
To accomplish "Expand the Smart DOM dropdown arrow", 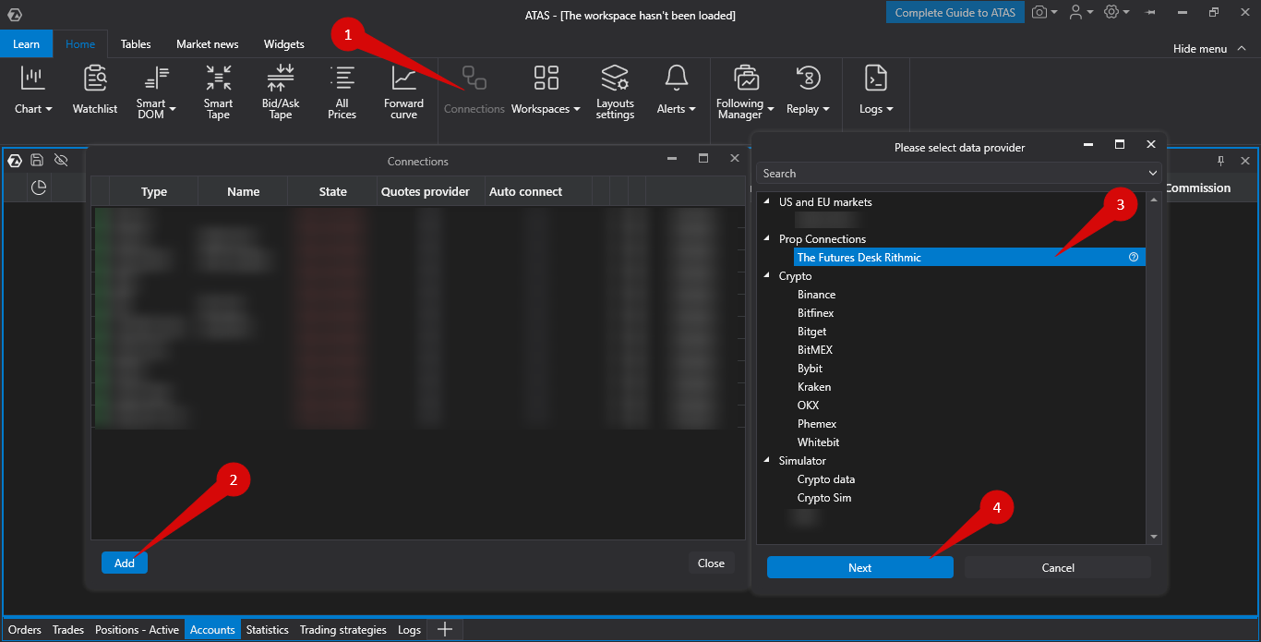I will point(173,109).
